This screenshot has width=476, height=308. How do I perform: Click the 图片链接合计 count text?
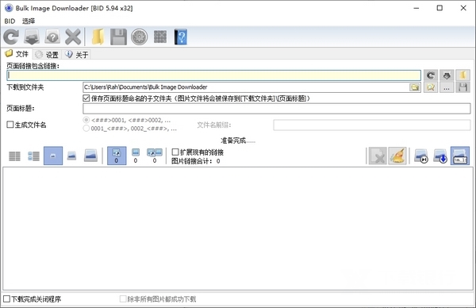click(195, 161)
